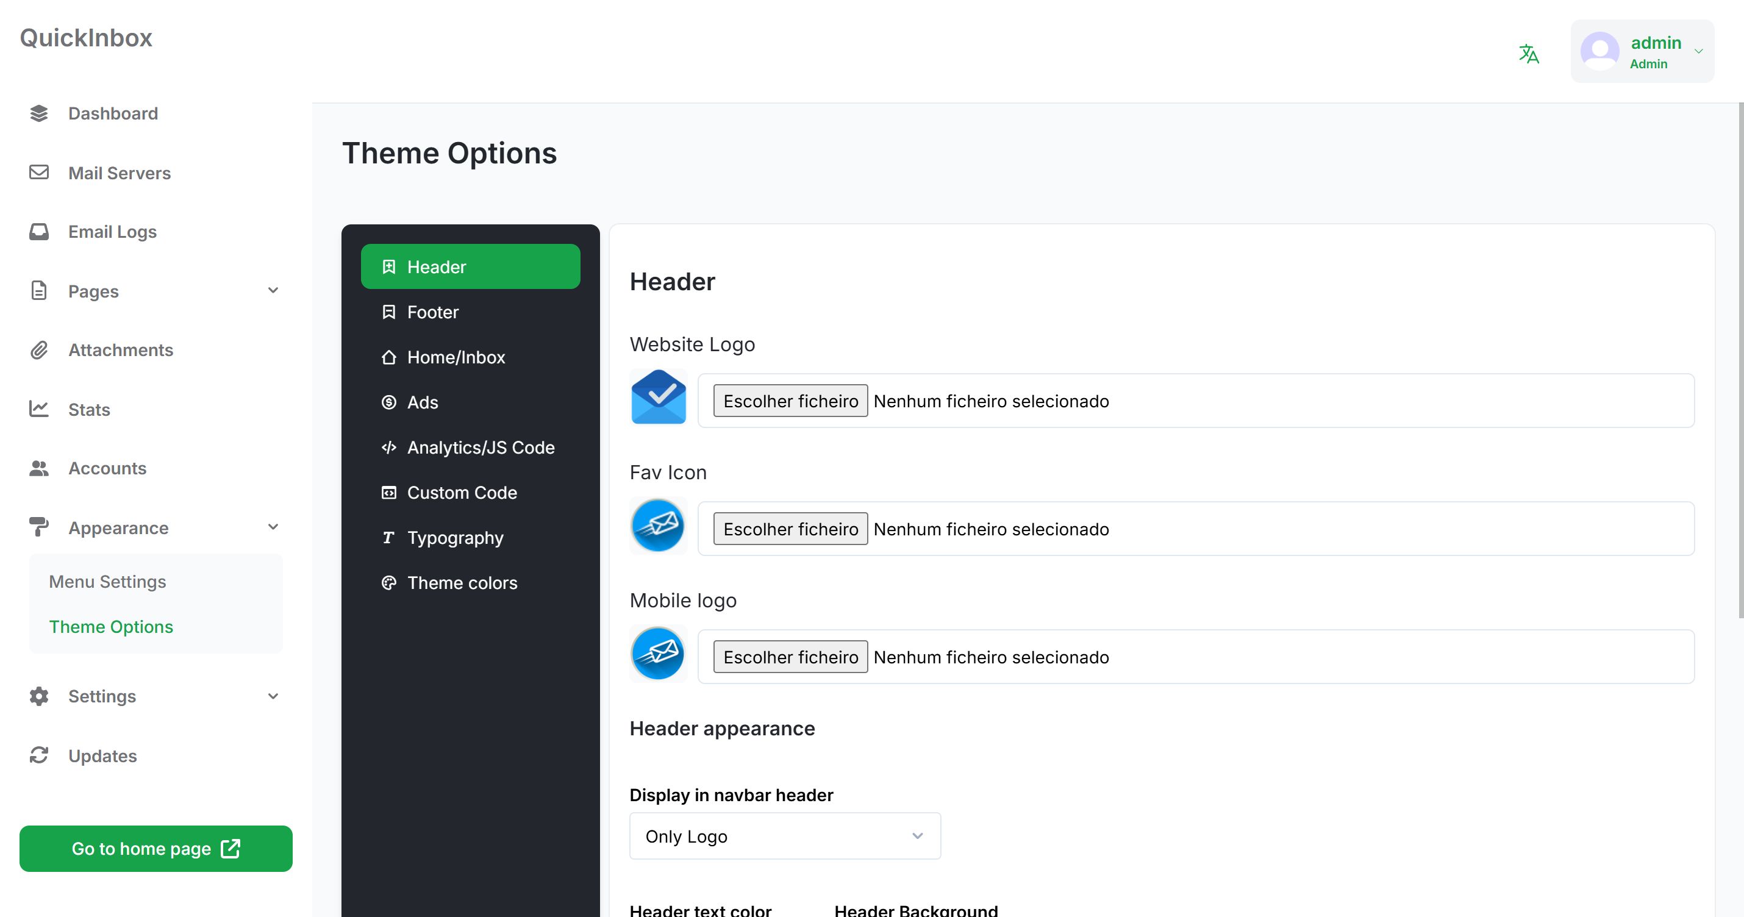Select the Ads tab
The image size is (1744, 917).
pos(471,402)
